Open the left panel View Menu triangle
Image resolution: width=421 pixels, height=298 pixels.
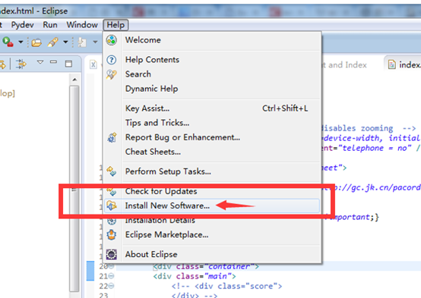coord(40,62)
